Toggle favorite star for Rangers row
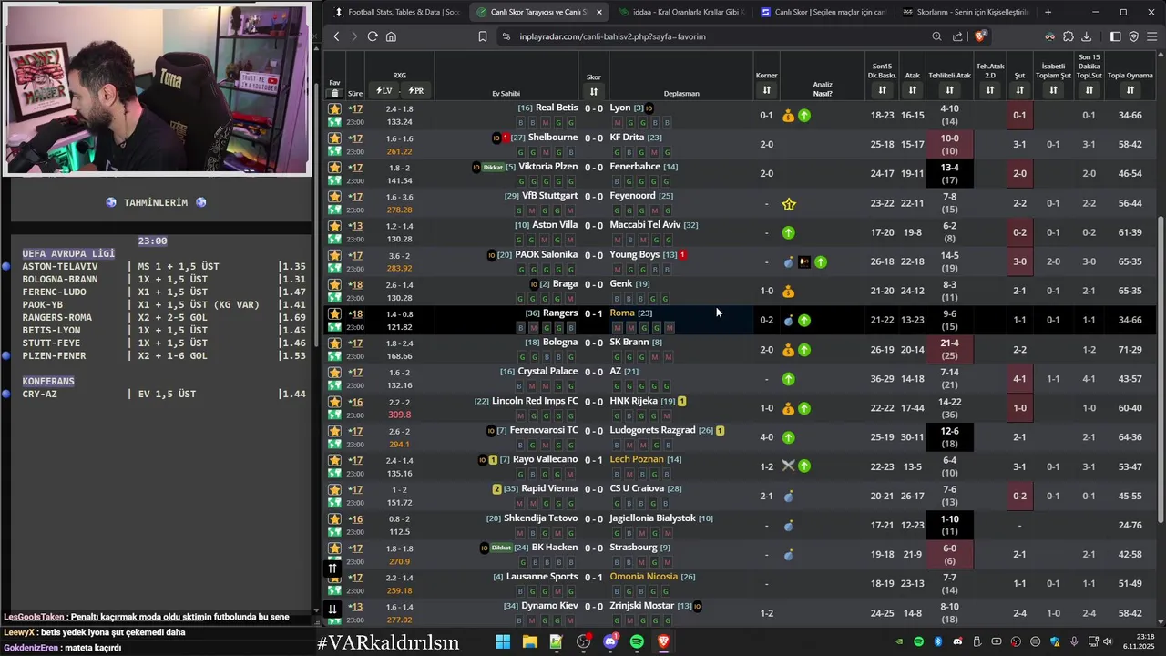This screenshot has width=1166, height=656. [x=335, y=313]
